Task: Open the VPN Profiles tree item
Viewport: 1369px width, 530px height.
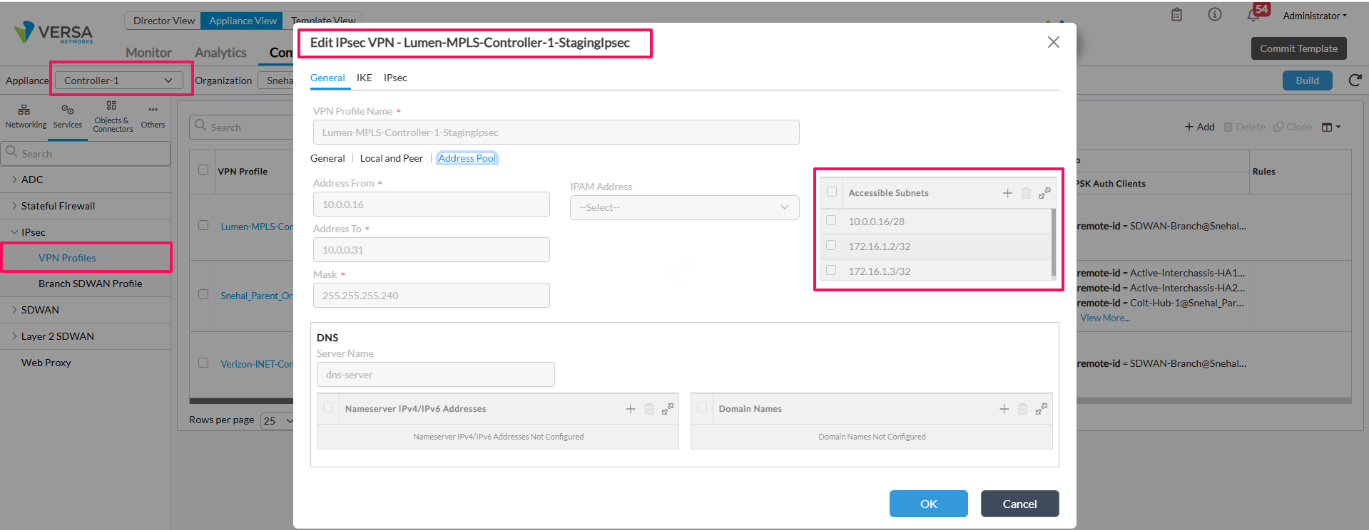Action: point(67,258)
